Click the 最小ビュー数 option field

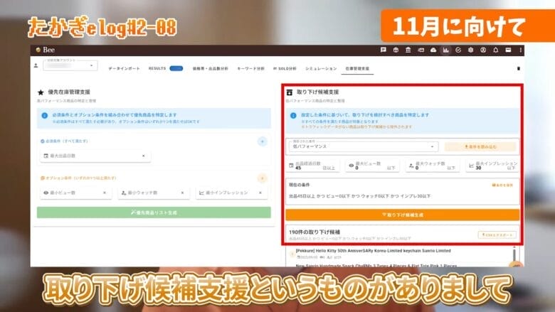(75, 193)
